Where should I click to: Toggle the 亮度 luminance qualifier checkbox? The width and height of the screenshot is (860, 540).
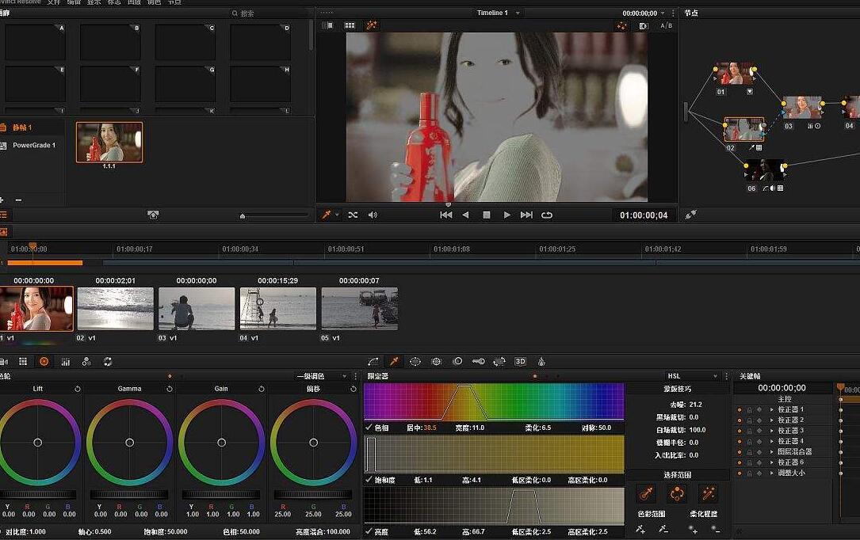click(x=369, y=531)
